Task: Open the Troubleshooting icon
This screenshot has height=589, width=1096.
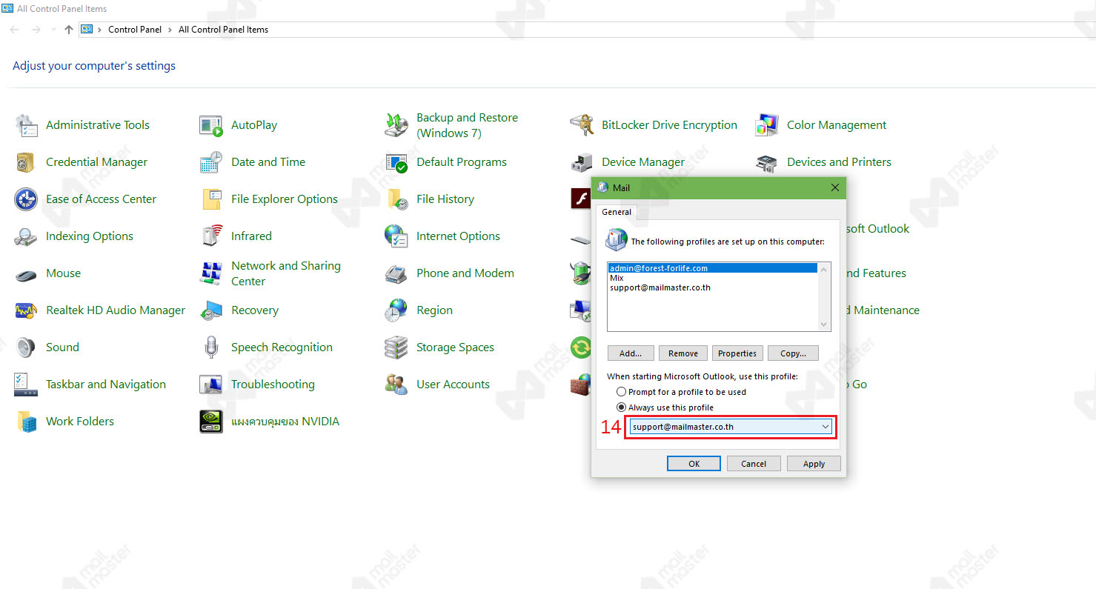Action: click(x=211, y=385)
